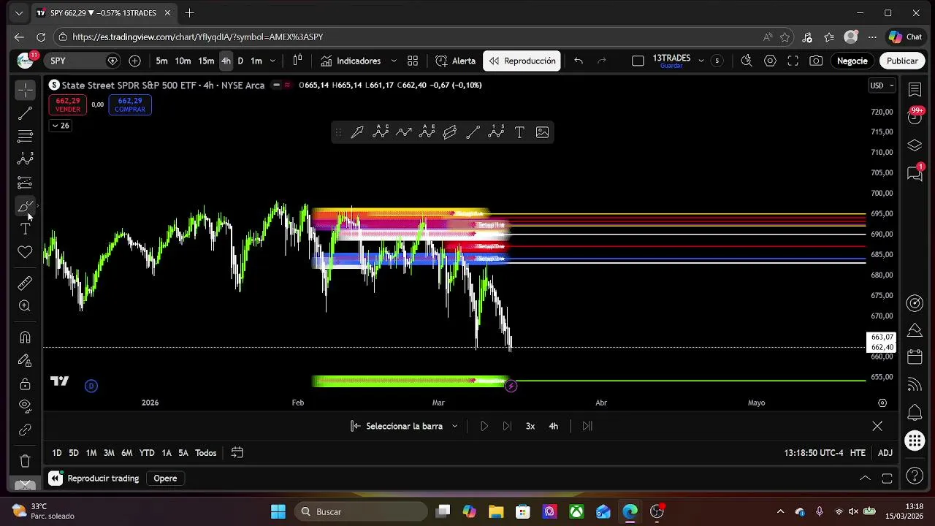The width and height of the screenshot is (935, 526).
Task: Open the candlestick chart type selector
Action: (297, 61)
